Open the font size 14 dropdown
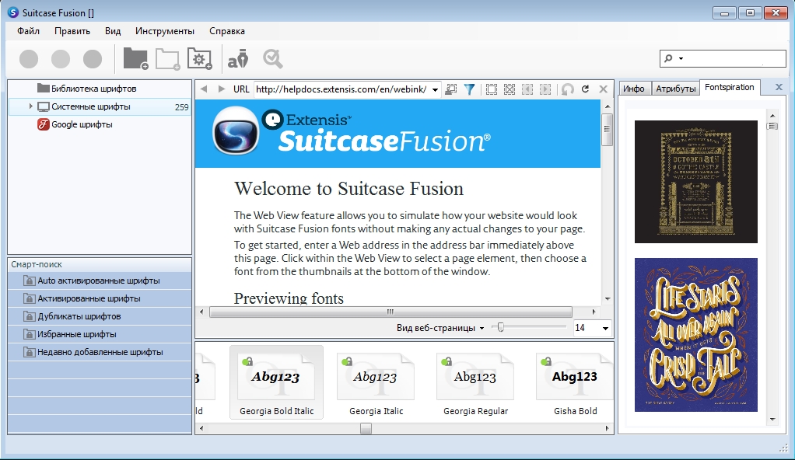Image resolution: width=795 pixels, height=460 pixels. point(605,328)
